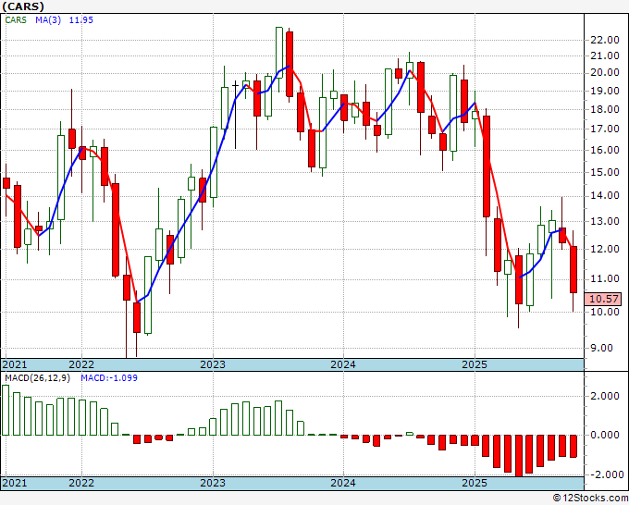The width and height of the screenshot is (629, 505).
Task: Click the 2.000 MACD axis label
Action: (605, 396)
